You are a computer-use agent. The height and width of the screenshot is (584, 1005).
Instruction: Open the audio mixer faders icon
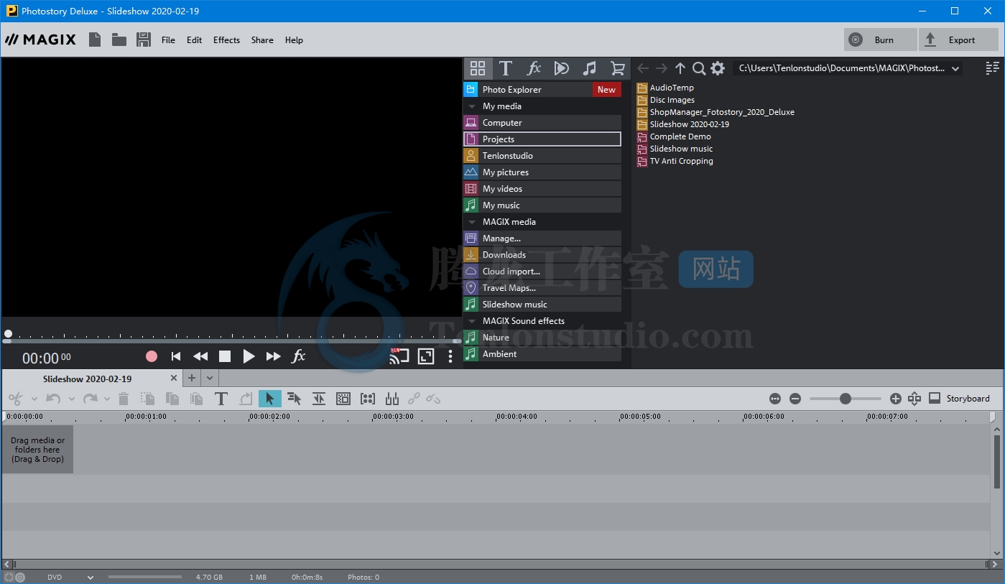[392, 399]
